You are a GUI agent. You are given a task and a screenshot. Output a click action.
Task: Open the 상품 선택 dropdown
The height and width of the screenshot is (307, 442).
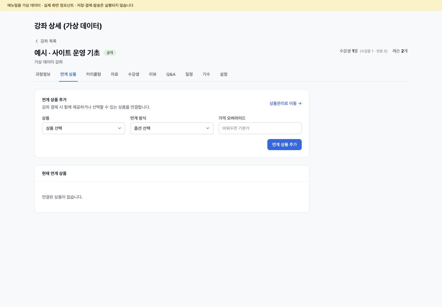pos(83,128)
